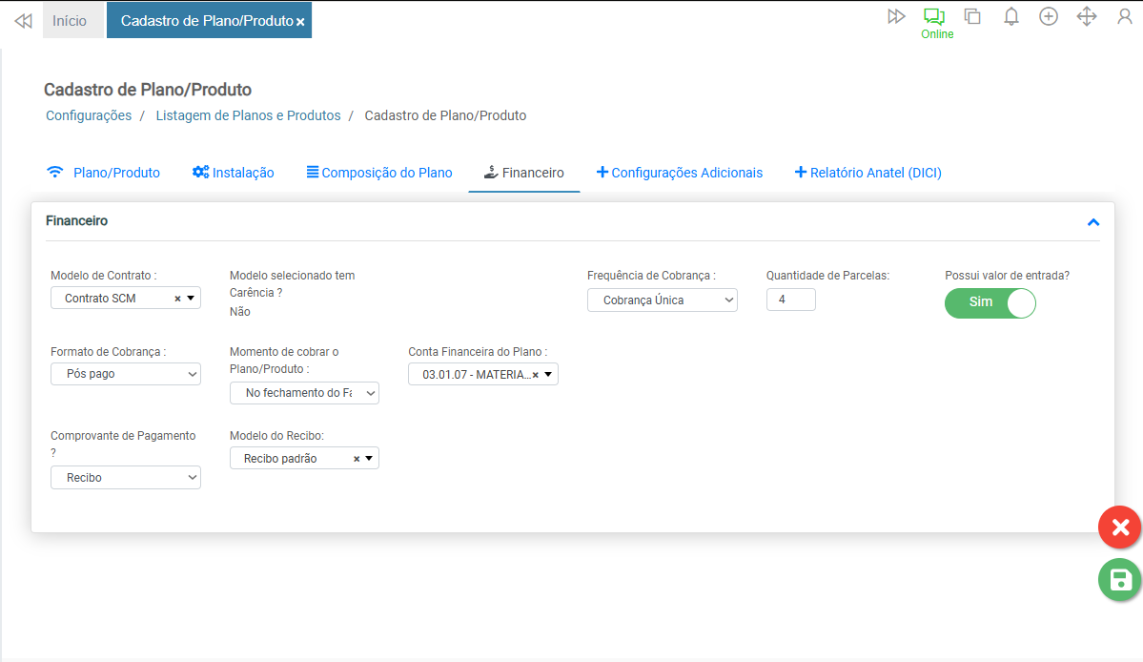The width and height of the screenshot is (1143, 662).
Task: Click the four-way move arrows icon
Action: 1086,16
